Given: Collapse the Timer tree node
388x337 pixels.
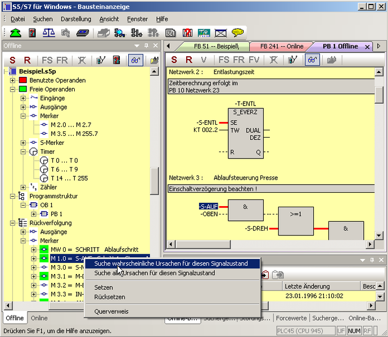Looking at the screenshot, I should pyautogui.click(x=23, y=152).
